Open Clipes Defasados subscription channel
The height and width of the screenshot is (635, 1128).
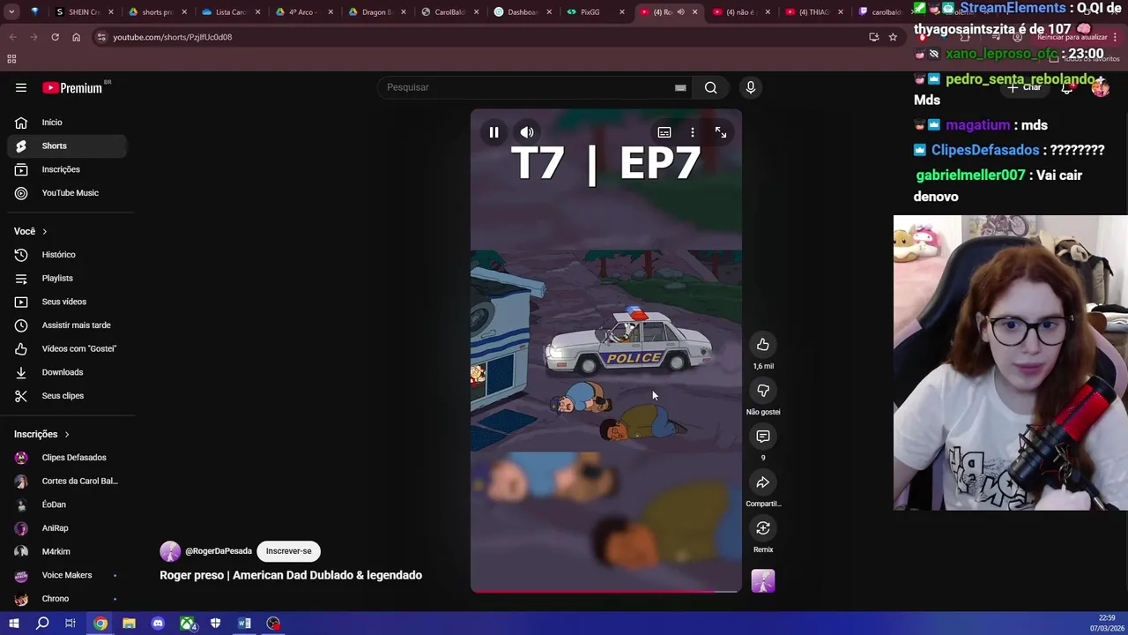(x=67, y=458)
